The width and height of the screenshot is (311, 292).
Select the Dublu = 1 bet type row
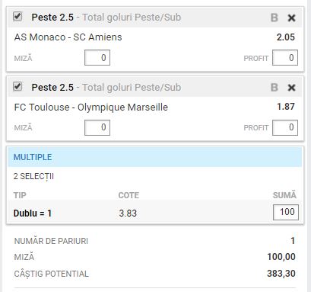(x=155, y=213)
